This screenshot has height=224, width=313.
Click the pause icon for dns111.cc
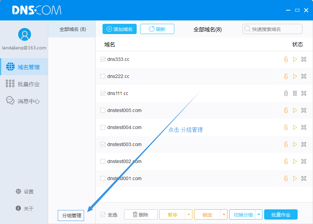[x=295, y=93]
